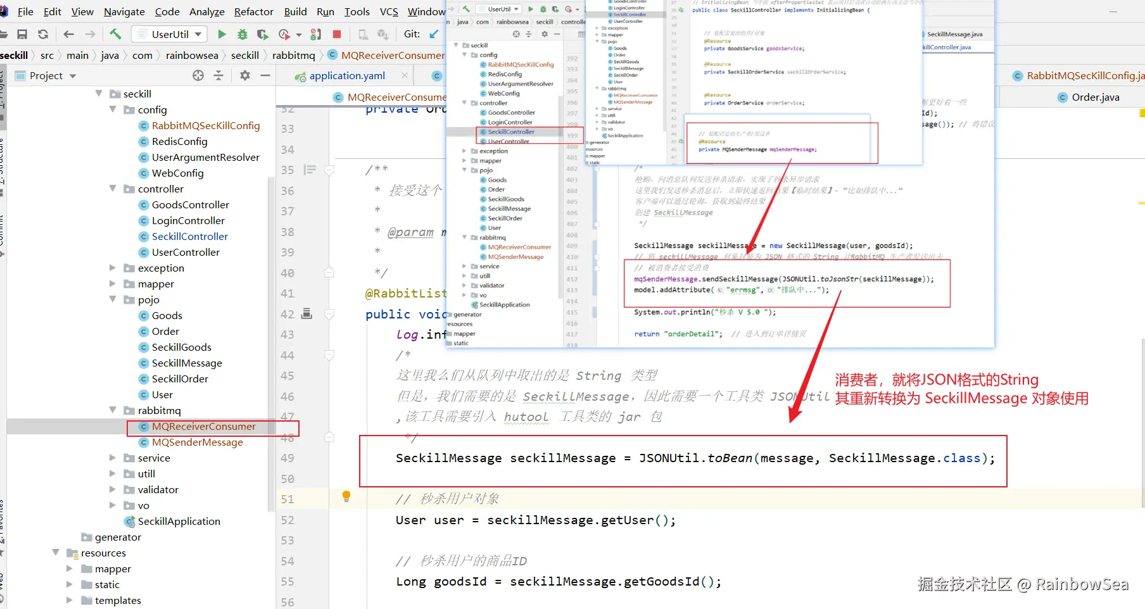Click line number 53 in the gutter

pos(288,540)
